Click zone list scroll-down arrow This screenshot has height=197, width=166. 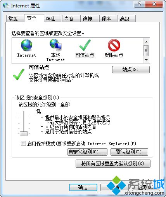[146, 60]
